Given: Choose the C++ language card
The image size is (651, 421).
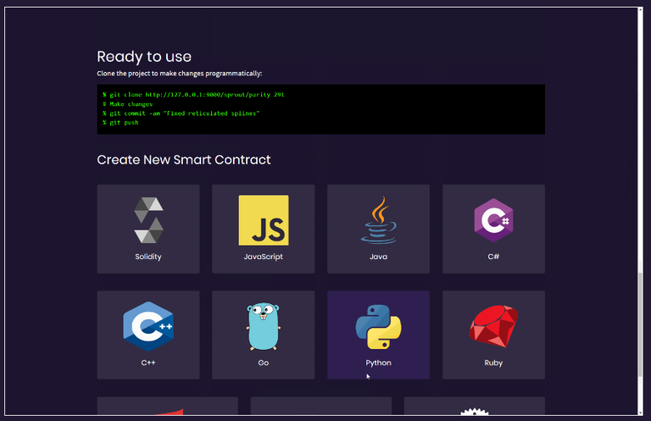Looking at the screenshot, I should 148,335.
